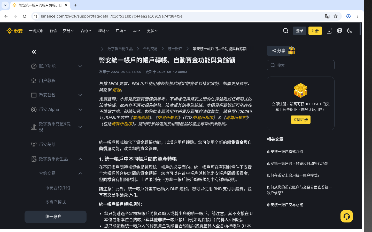This screenshot has height=232, width=372.
Task: Click the 用户教程 signpost icon
Action: pos(34,81)
